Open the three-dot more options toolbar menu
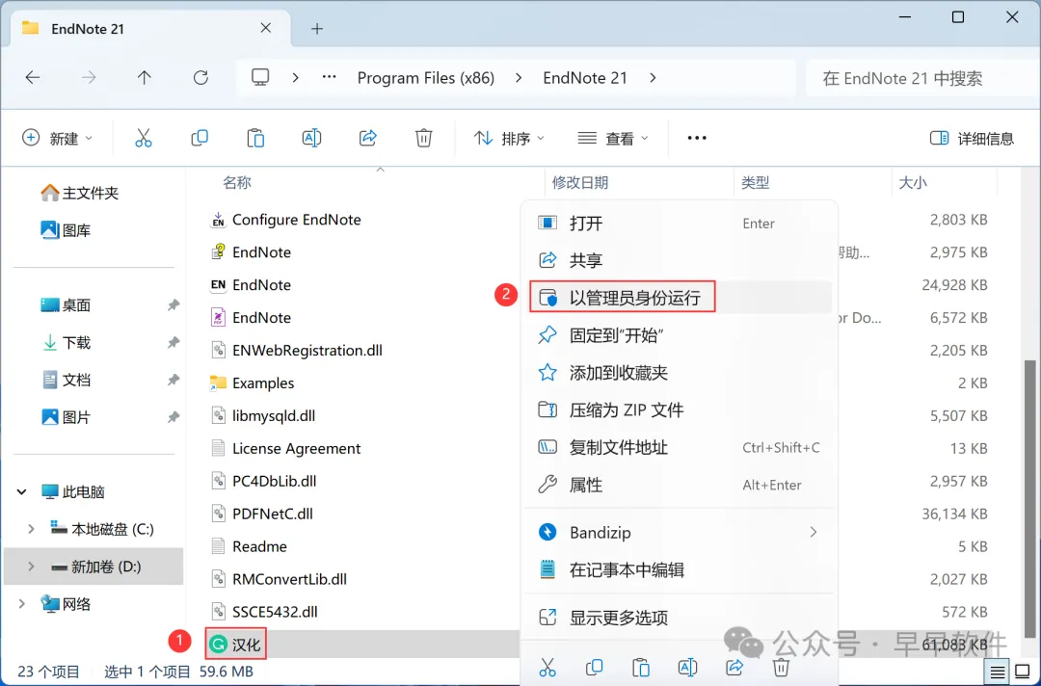The width and height of the screenshot is (1041, 686). (x=697, y=138)
